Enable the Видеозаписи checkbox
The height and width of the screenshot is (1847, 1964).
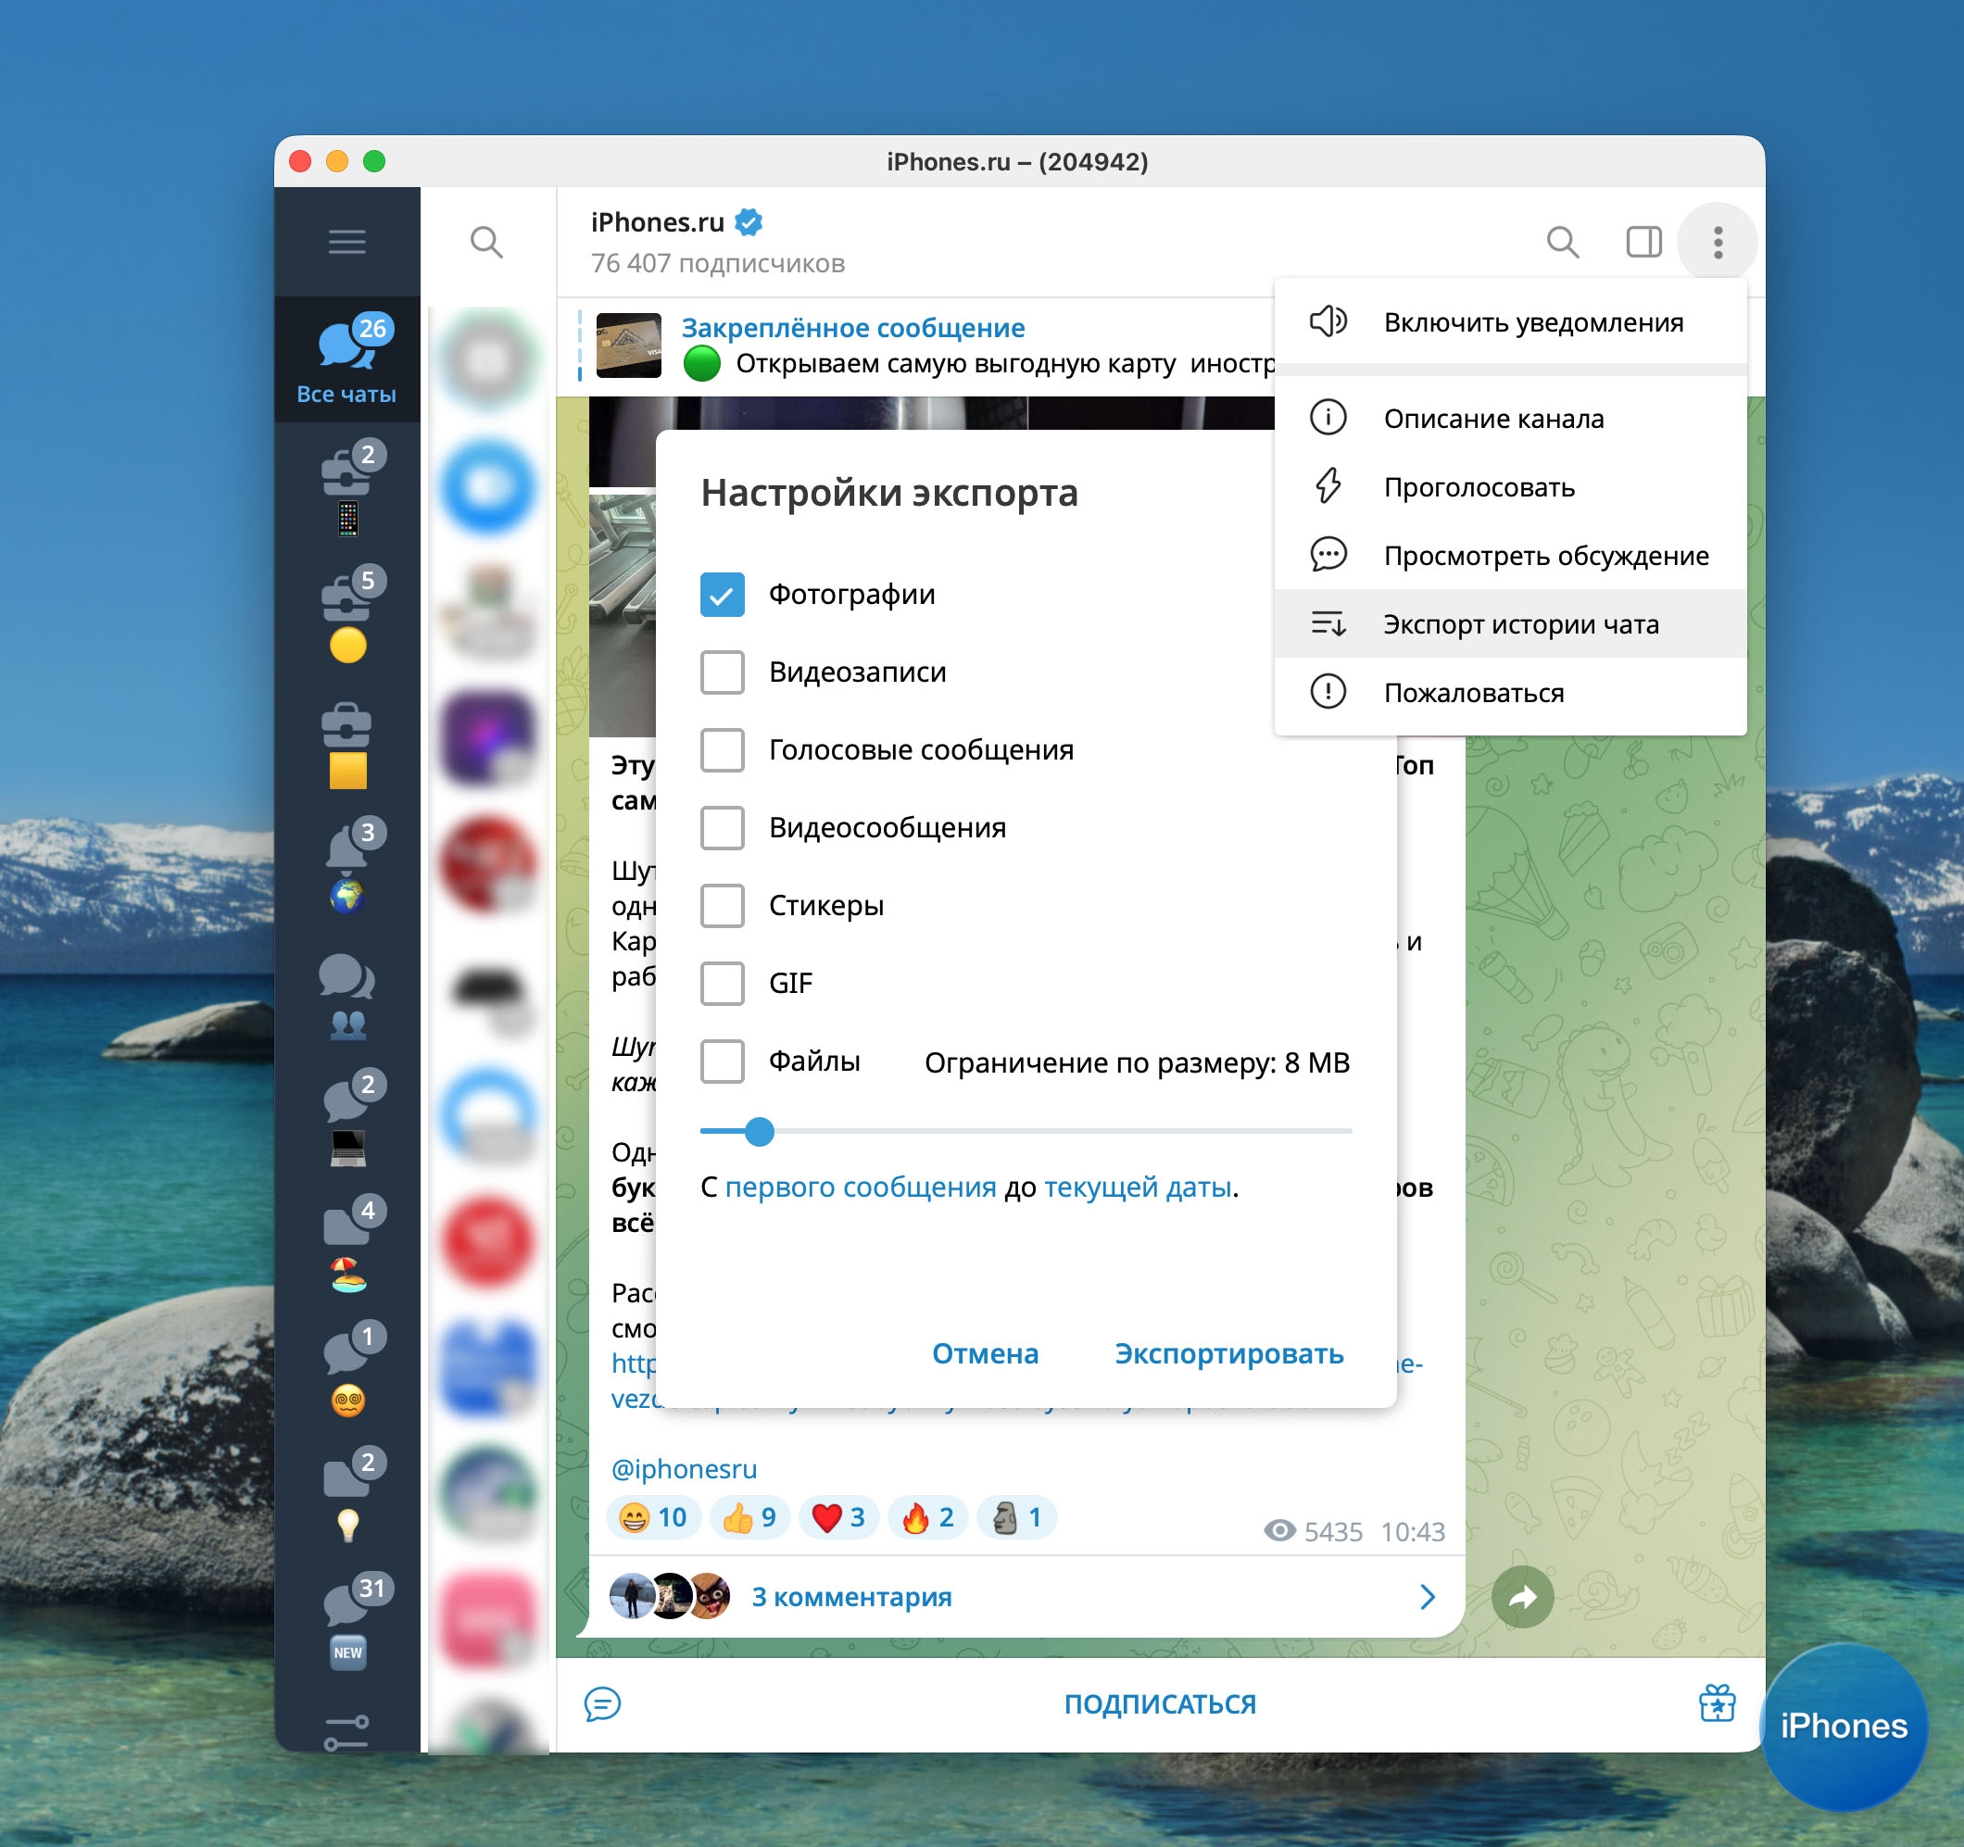(x=723, y=672)
